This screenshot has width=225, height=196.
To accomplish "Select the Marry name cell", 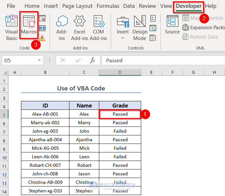I will [x=84, y=123].
